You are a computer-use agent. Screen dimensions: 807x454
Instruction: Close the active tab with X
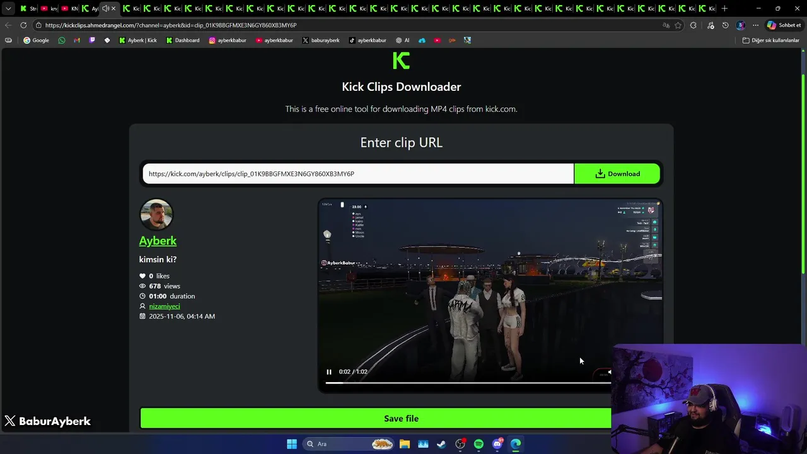coord(113,8)
